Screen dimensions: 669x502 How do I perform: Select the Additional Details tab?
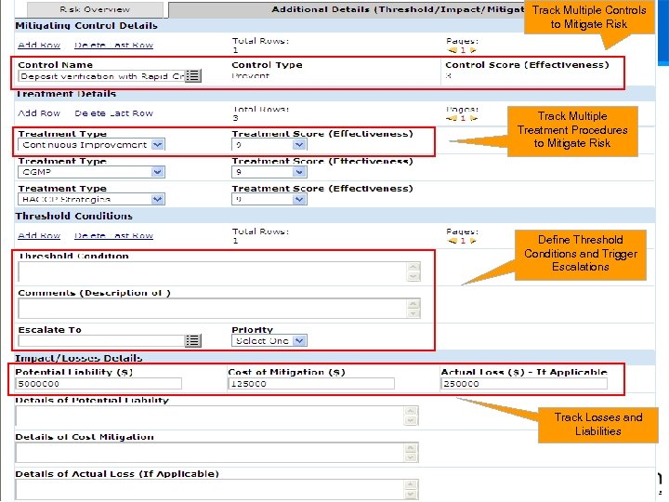[347, 9]
